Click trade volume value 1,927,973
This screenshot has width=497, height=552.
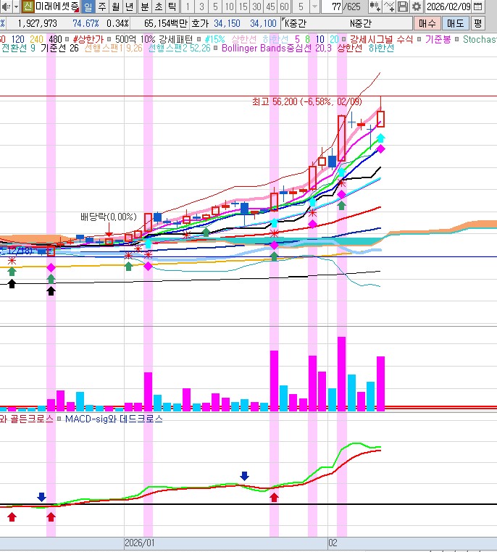[x=37, y=24]
